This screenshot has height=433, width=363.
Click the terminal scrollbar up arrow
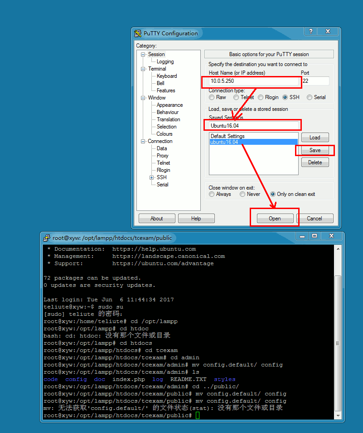[x=338, y=249]
